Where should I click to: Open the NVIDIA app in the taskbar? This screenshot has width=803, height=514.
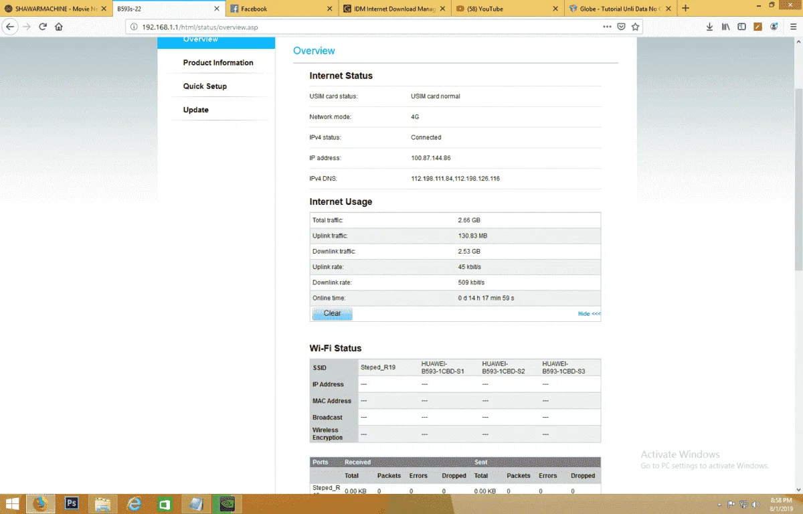tap(226, 503)
